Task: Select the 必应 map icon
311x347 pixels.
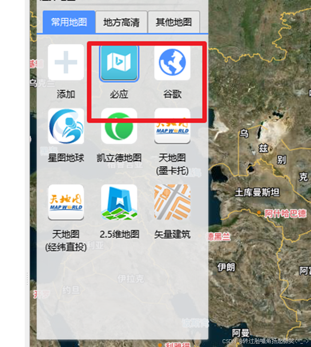Action: (x=119, y=63)
